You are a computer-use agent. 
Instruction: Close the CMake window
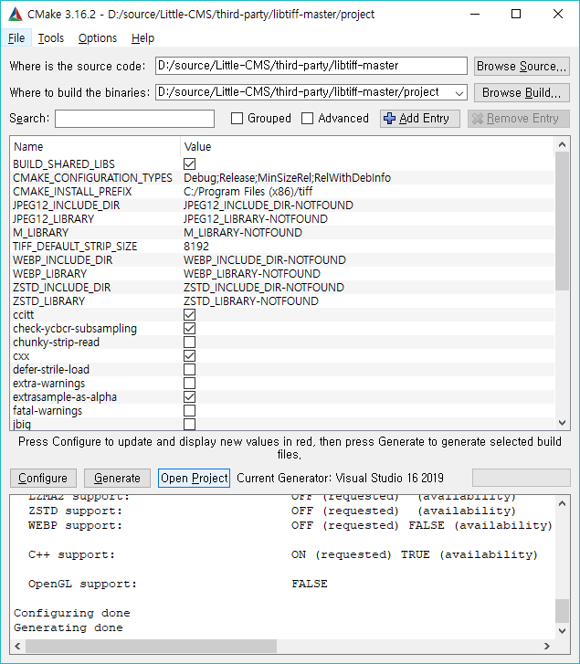(558, 14)
